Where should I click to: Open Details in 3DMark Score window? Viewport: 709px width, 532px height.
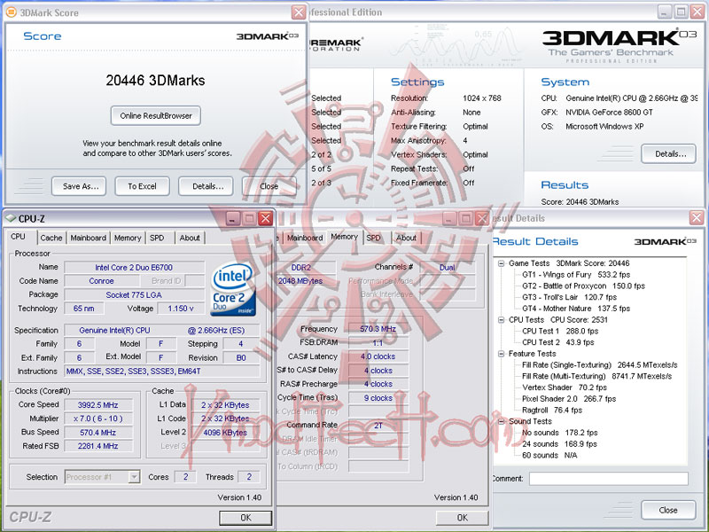tap(206, 186)
